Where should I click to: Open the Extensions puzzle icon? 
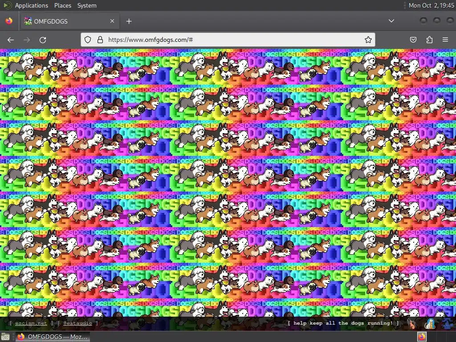tap(429, 40)
